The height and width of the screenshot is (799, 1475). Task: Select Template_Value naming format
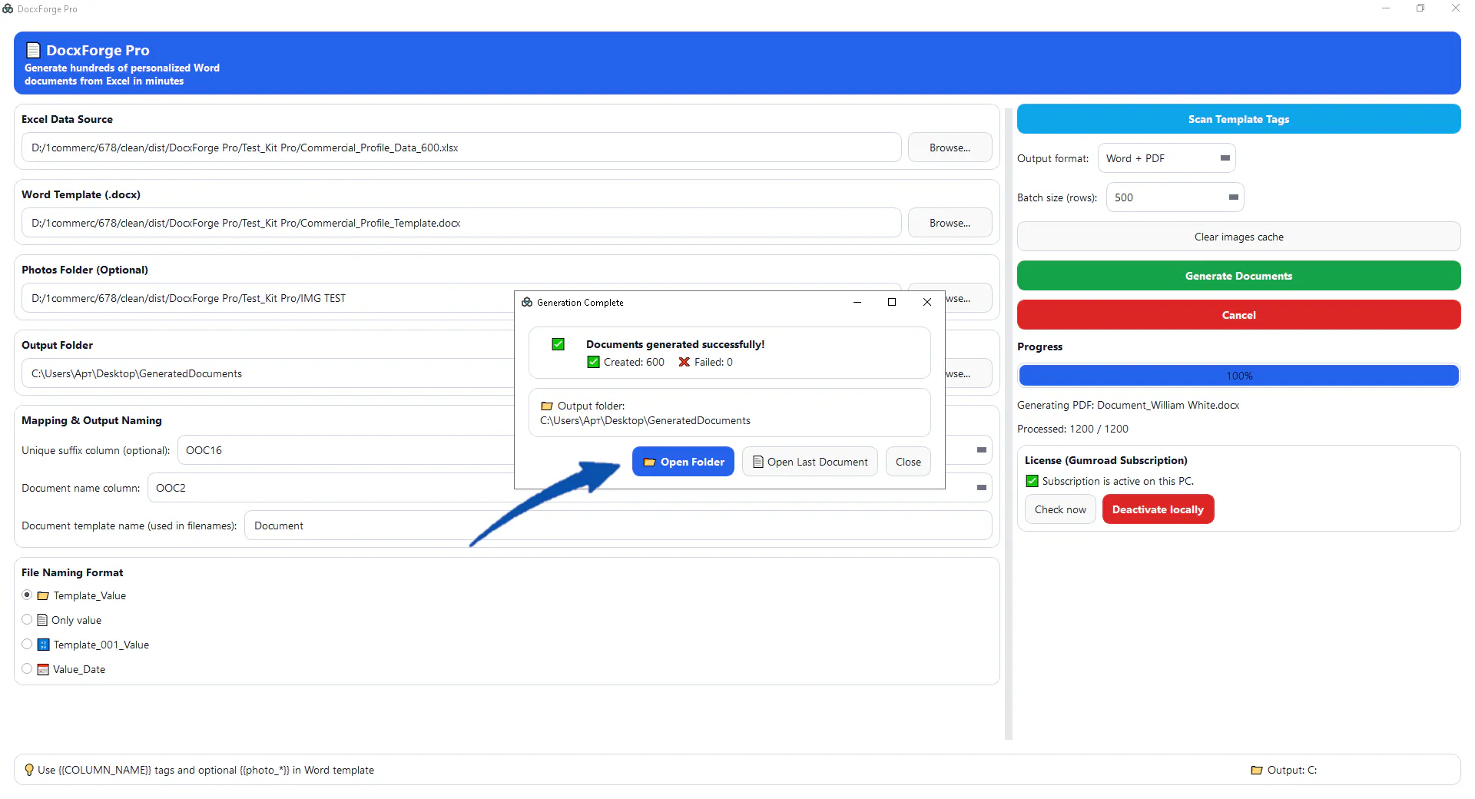[x=27, y=595]
